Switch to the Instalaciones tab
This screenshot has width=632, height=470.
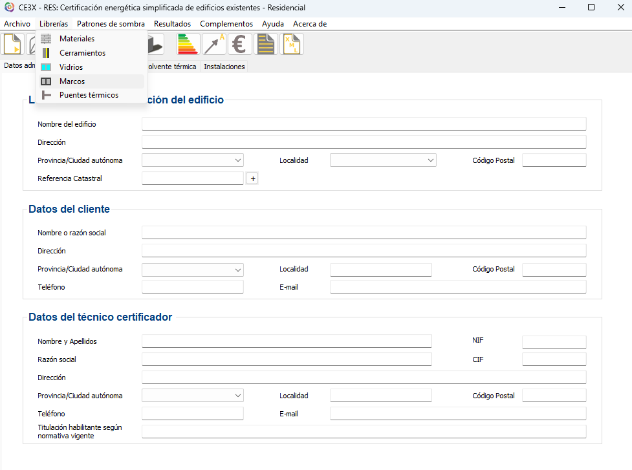point(224,67)
